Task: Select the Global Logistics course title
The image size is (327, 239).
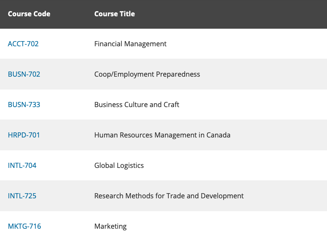Action: coord(119,165)
